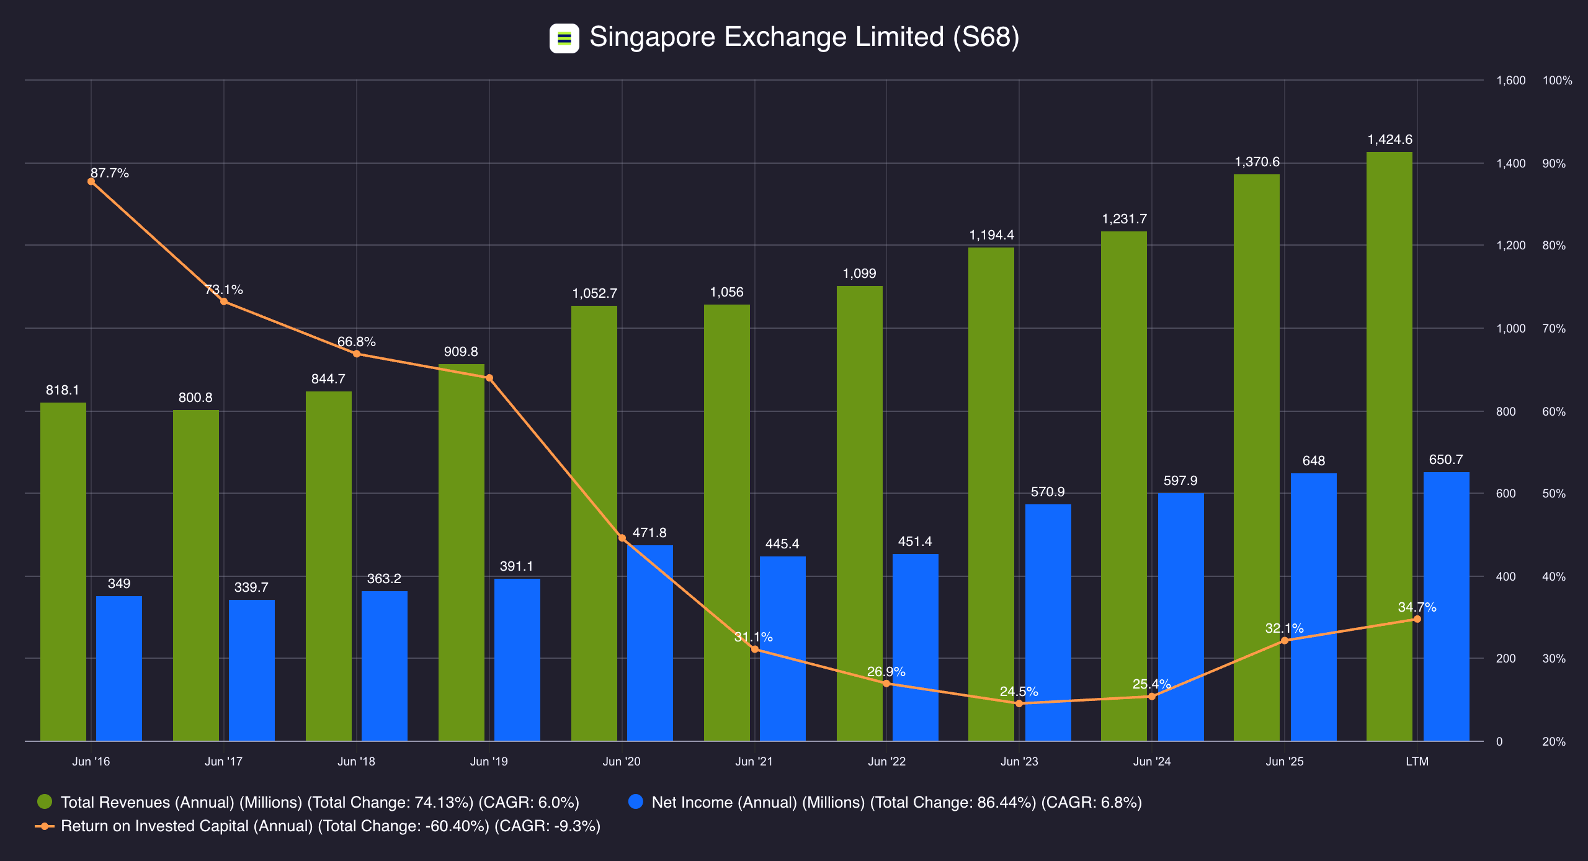Click the Jun '23 x-axis label
The height and width of the screenshot is (861, 1588).
(x=1019, y=761)
